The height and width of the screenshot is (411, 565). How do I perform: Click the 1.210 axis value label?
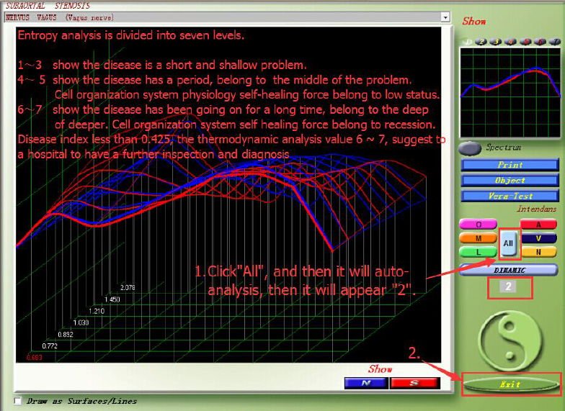tap(97, 311)
